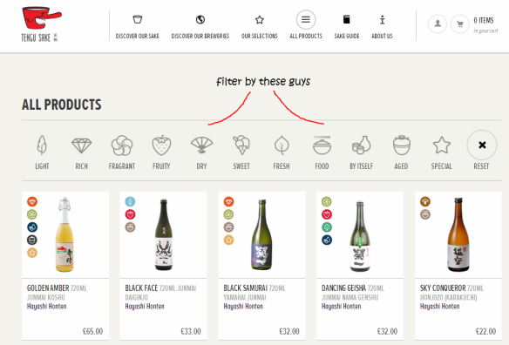Open the About Us page
The height and width of the screenshot is (345, 509).
point(382,27)
